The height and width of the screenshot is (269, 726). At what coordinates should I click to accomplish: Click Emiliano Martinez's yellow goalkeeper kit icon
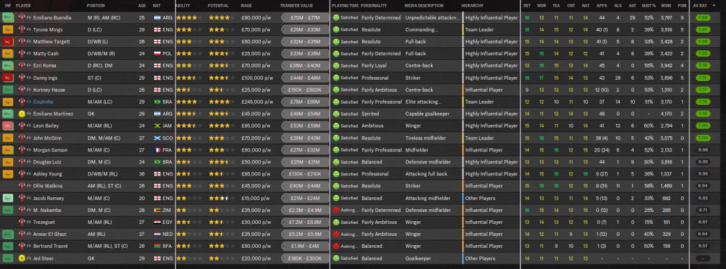tap(22, 114)
